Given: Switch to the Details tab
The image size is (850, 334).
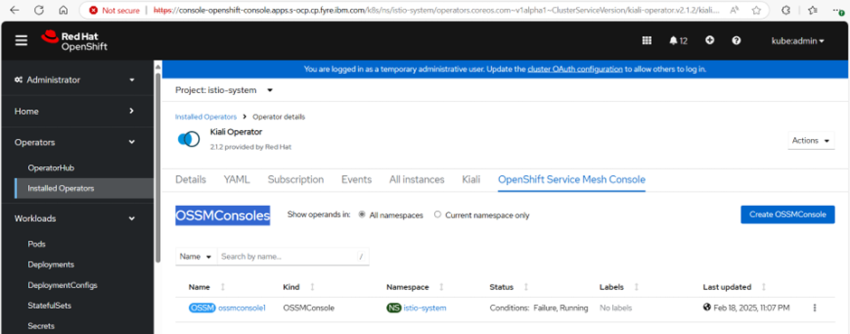Looking at the screenshot, I should [191, 179].
